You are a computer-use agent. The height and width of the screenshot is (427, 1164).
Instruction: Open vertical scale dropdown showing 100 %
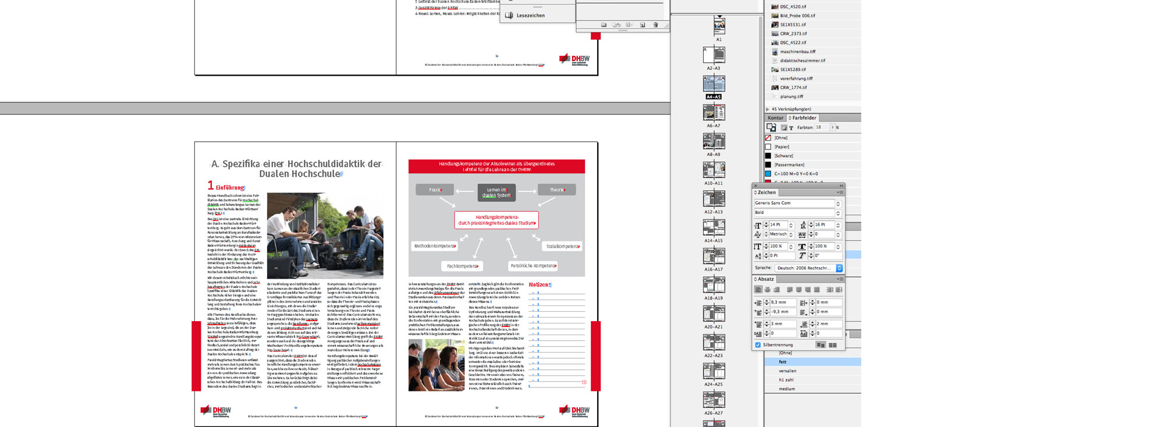(791, 247)
